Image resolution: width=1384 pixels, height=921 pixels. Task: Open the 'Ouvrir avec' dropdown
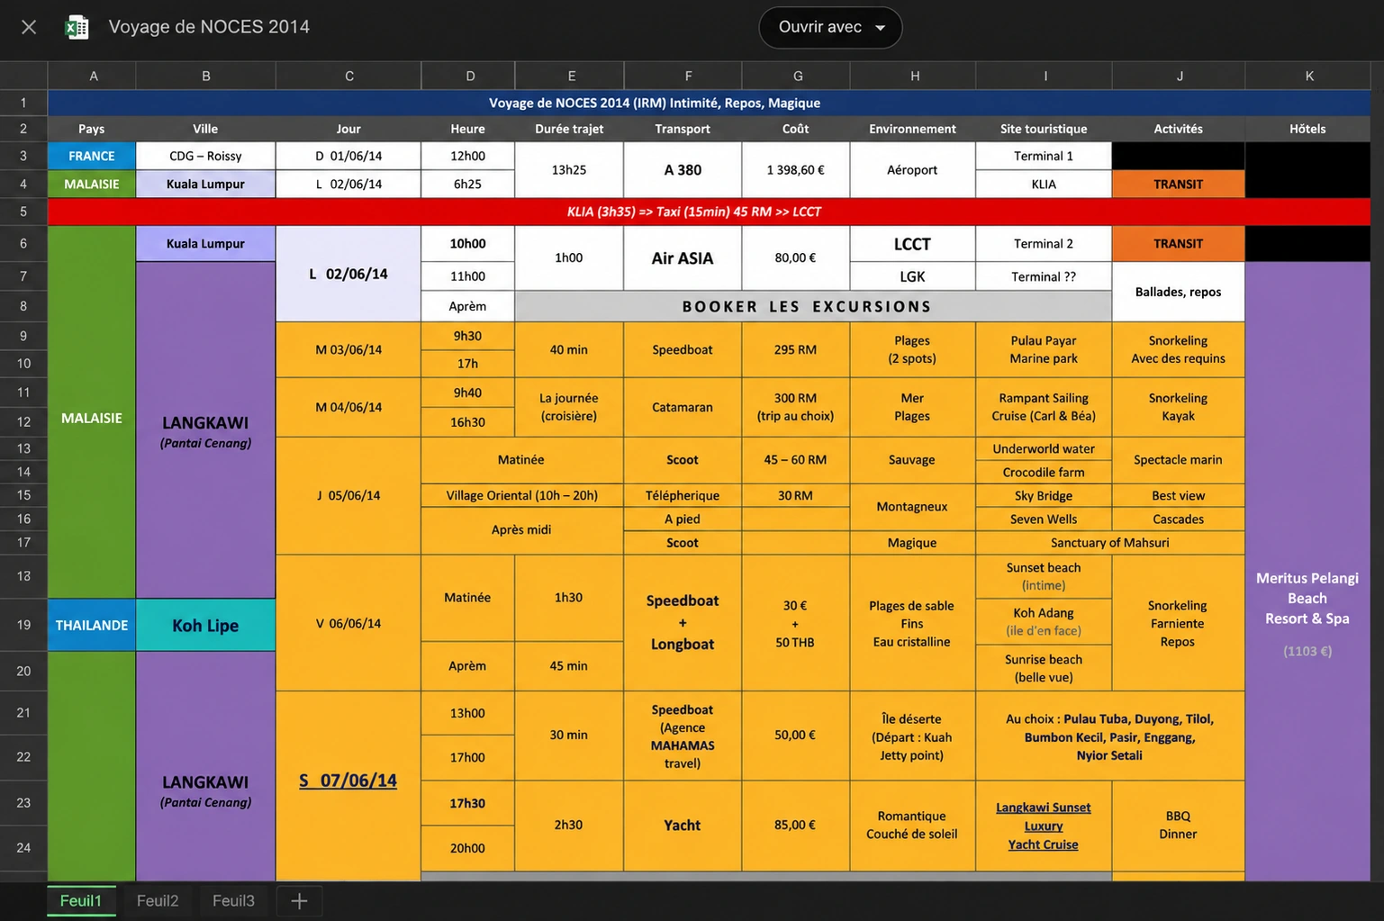[830, 27]
